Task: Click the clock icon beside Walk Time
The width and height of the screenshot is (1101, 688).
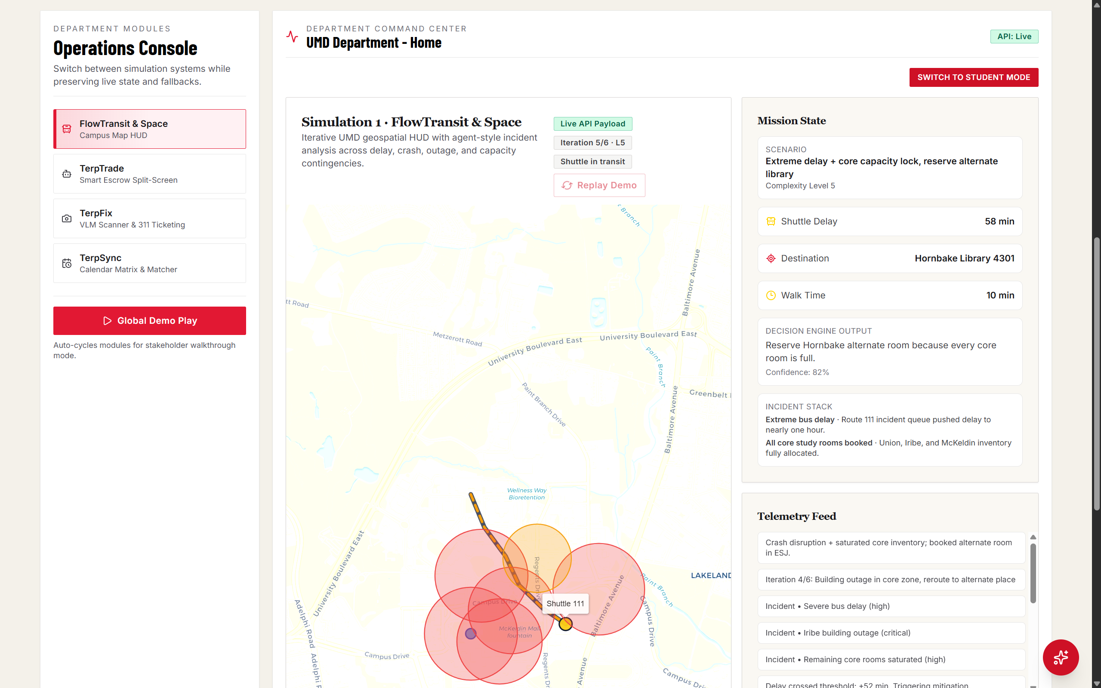Action: (x=771, y=295)
